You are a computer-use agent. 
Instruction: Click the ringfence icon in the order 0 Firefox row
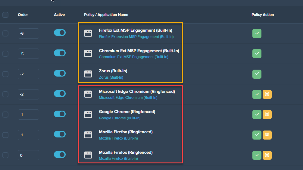[x=267, y=155]
